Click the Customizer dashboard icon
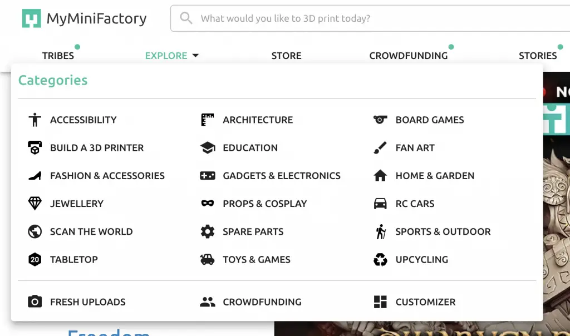The width and height of the screenshot is (570, 336). click(380, 302)
